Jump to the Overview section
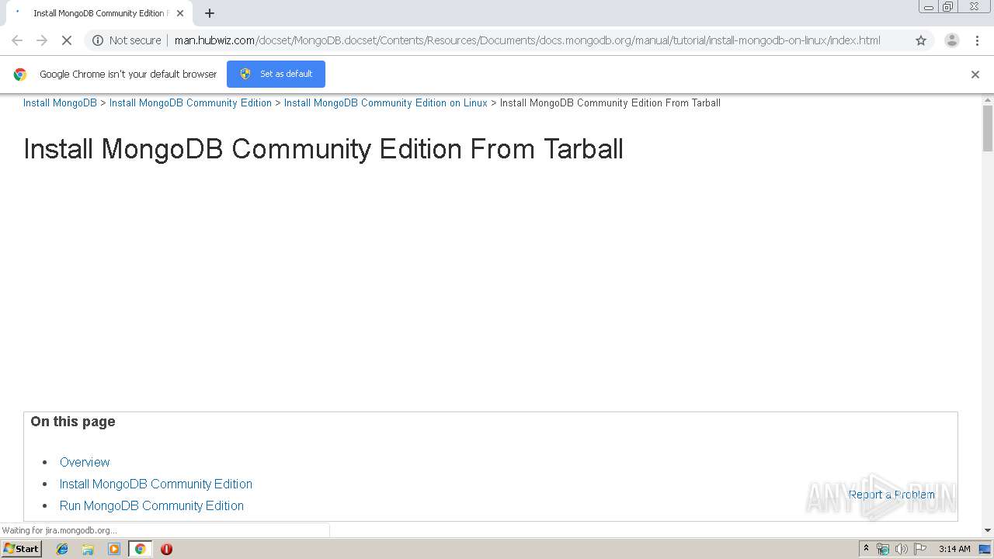The width and height of the screenshot is (994, 559). click(x=85, y=462)
